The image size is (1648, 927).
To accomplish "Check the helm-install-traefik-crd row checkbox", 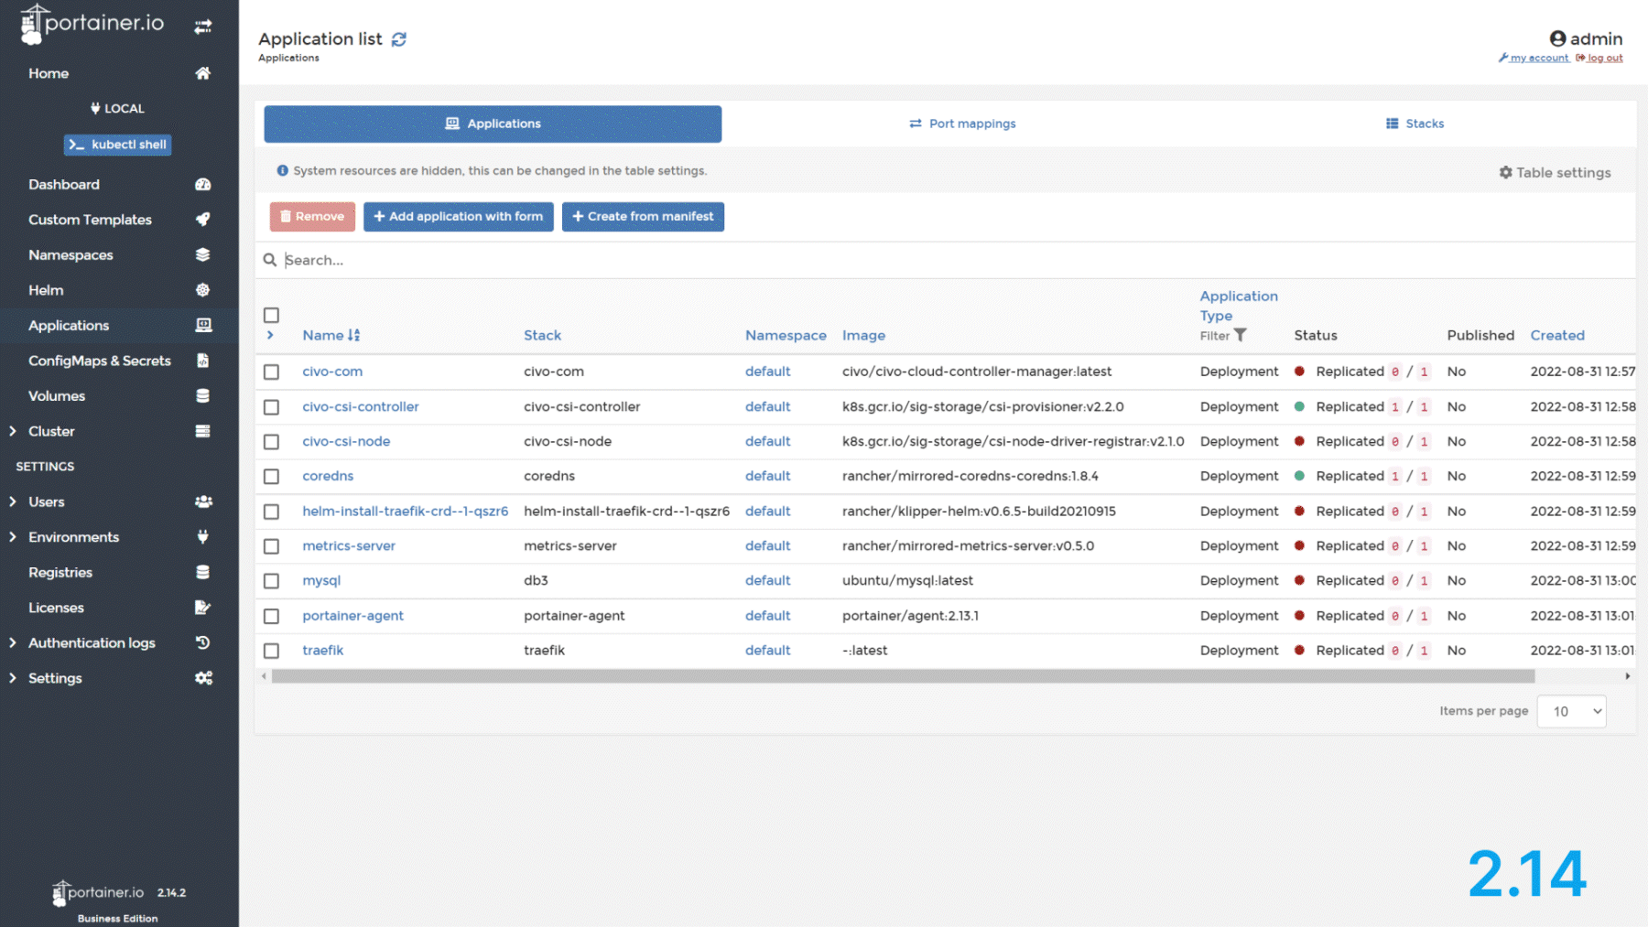I will 271,512.
